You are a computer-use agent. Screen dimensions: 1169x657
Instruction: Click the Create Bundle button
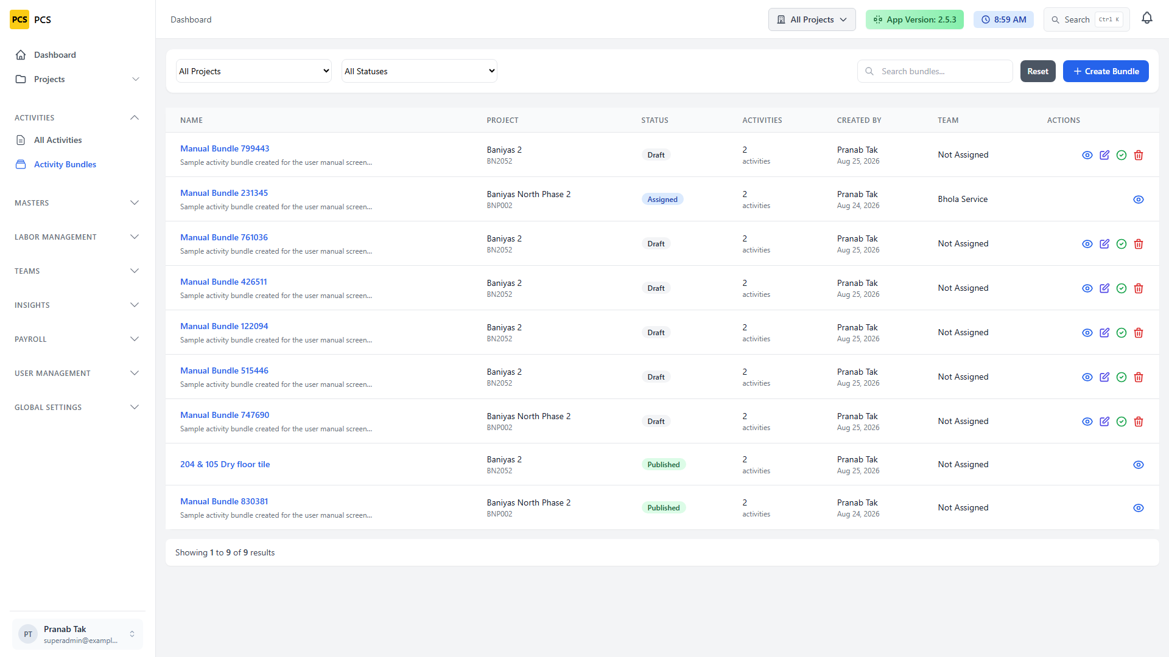[x=1106, y=71]
